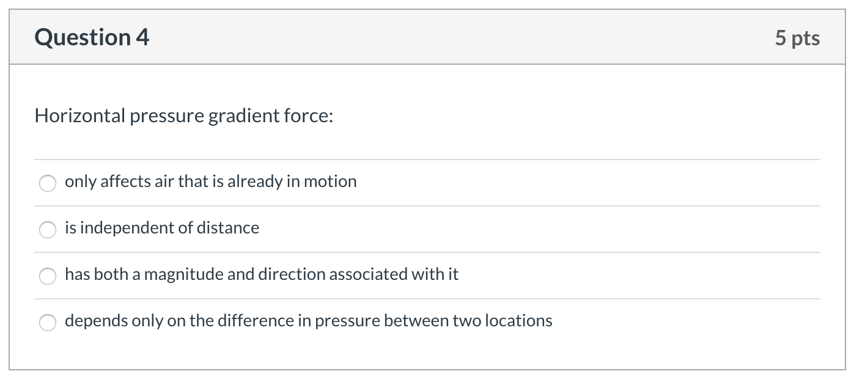Click the question prompt "Horizontal pressure gradient force:"

[183, 116]
